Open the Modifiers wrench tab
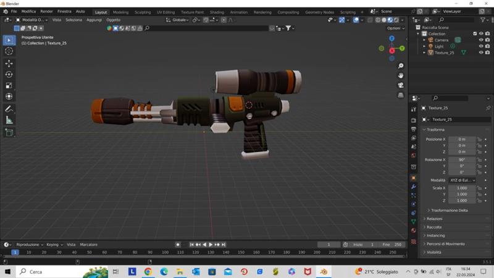The height and width of the screenshot is (278, 494). [x=414, y=187]
